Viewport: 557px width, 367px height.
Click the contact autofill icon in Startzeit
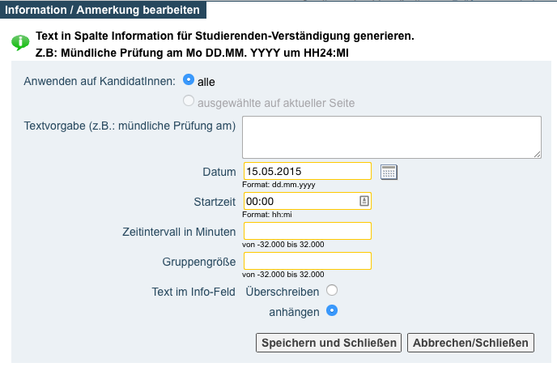(364, 201)
